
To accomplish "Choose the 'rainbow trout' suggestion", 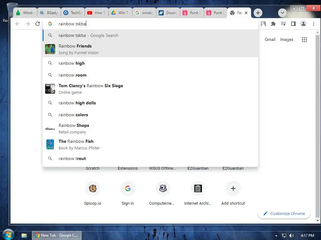I will click(x=150, y=158).
